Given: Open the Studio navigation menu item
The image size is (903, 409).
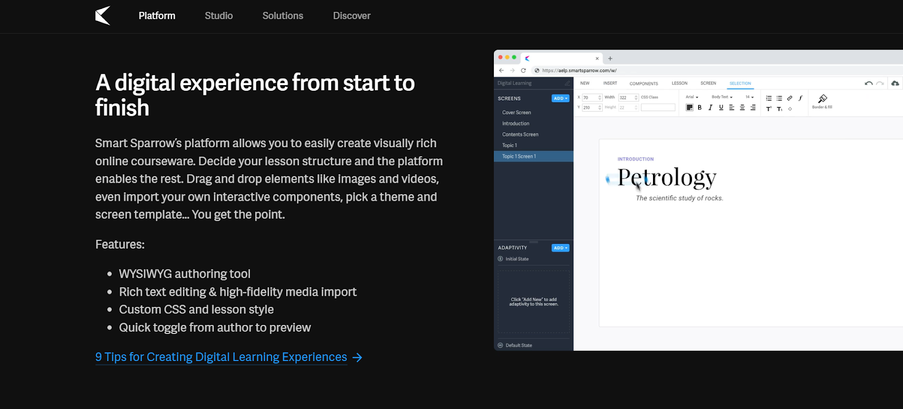Looking at the screenshot, I should 219,16.
